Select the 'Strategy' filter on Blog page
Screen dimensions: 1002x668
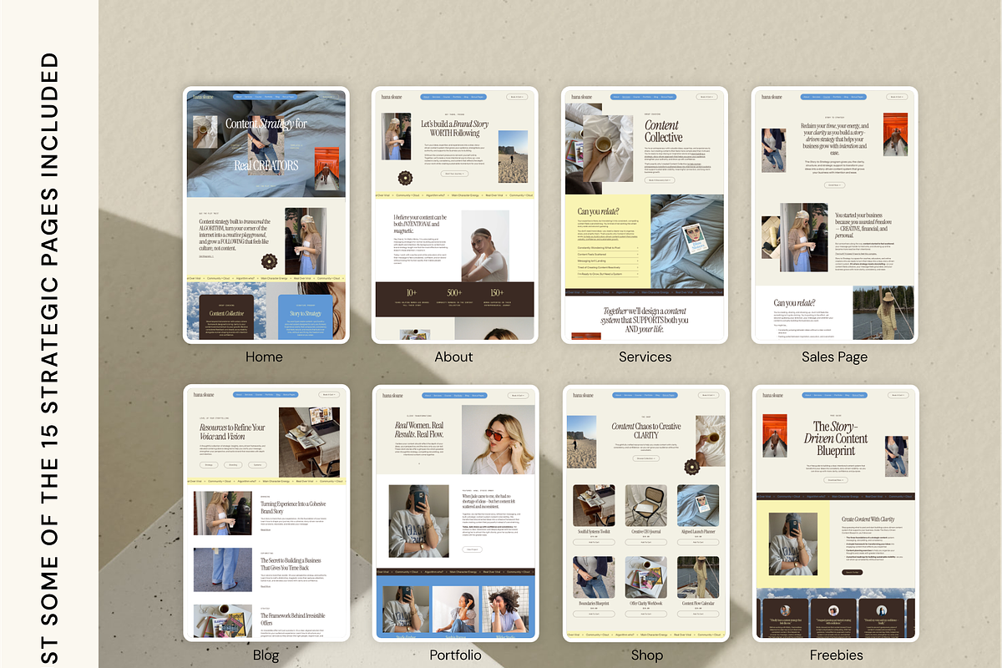[209, 464]
